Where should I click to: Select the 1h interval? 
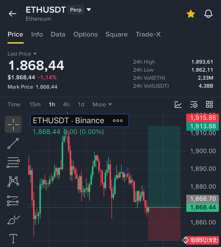click(52, 104)
